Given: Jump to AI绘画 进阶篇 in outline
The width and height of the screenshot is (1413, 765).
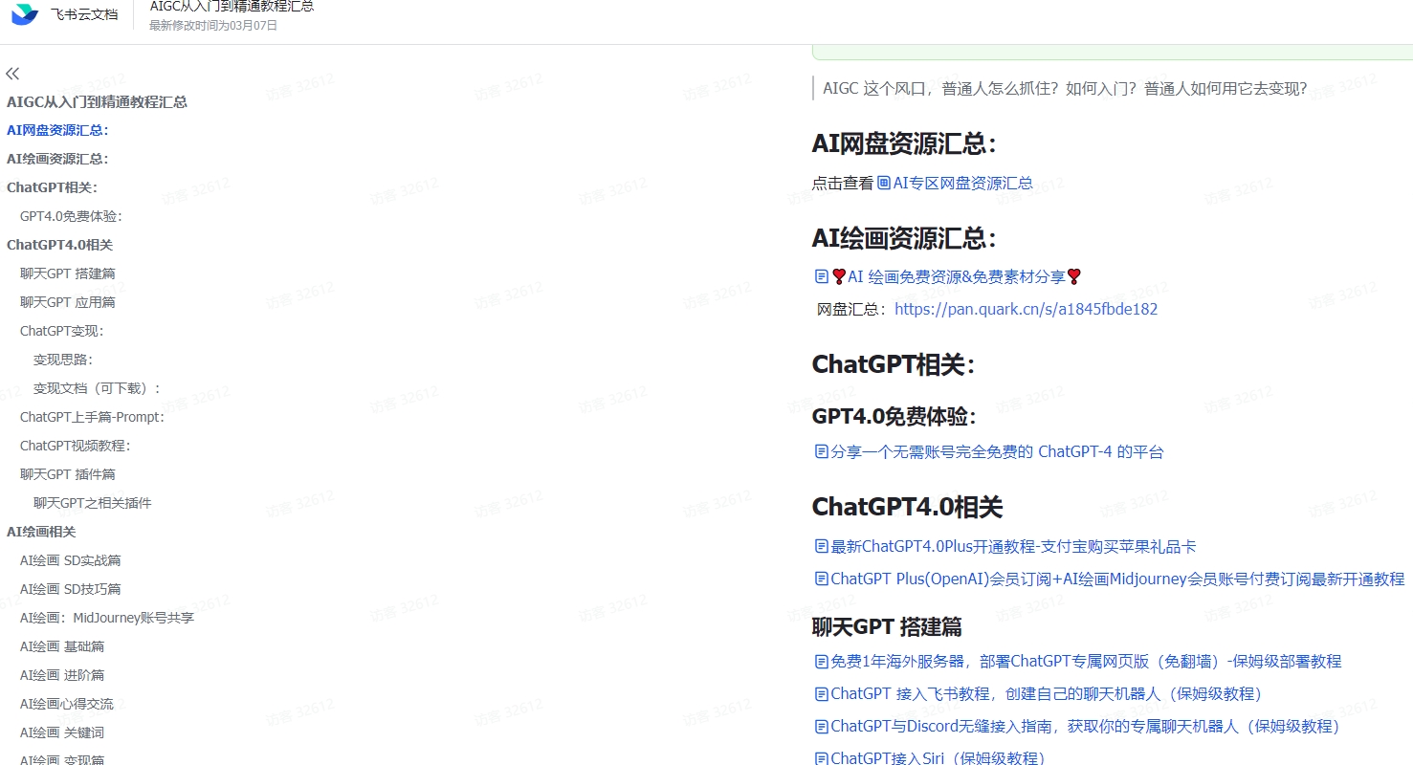Looking at the screenshot, I should 62,675.
